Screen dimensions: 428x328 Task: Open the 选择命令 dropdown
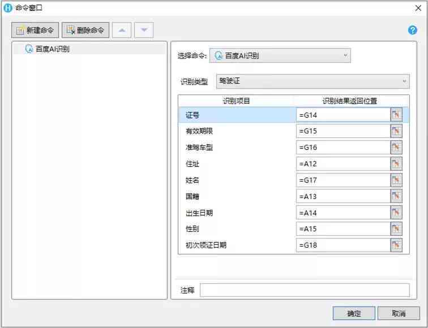point(280,55)
